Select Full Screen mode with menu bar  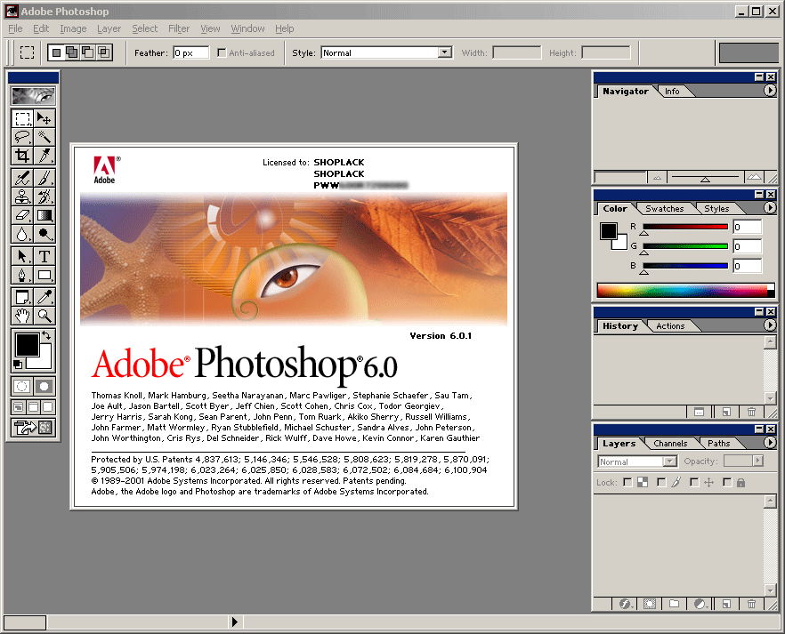coord(33,407)
